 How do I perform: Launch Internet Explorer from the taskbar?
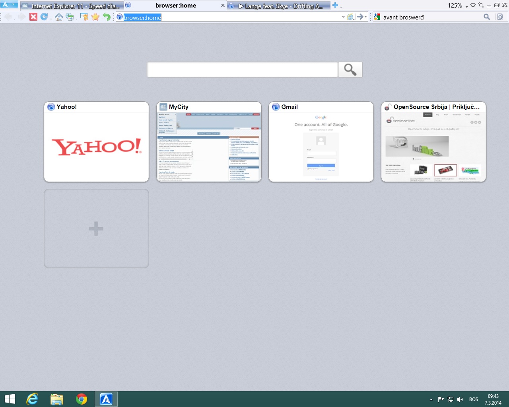pos(32,399)
